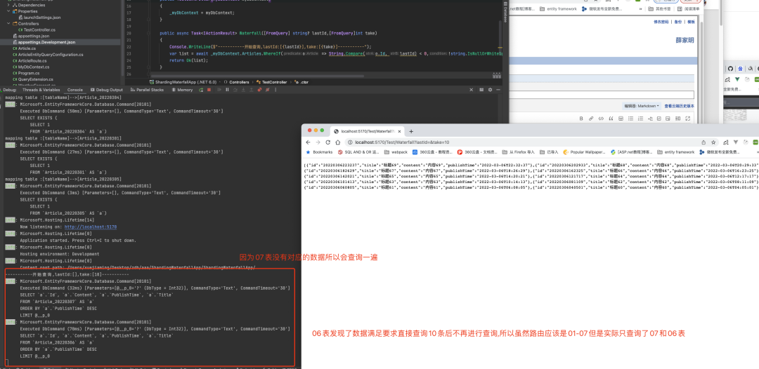The image size is (759, 369).
Task: Click ShardingWaterfallApp breadcrumb item
Action: [183, 82]
